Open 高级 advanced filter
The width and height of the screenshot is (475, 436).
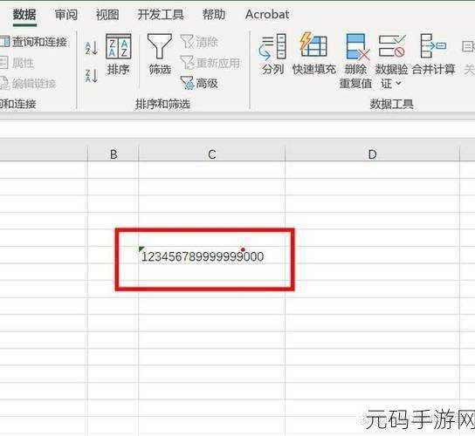click(x=199, y=83)
